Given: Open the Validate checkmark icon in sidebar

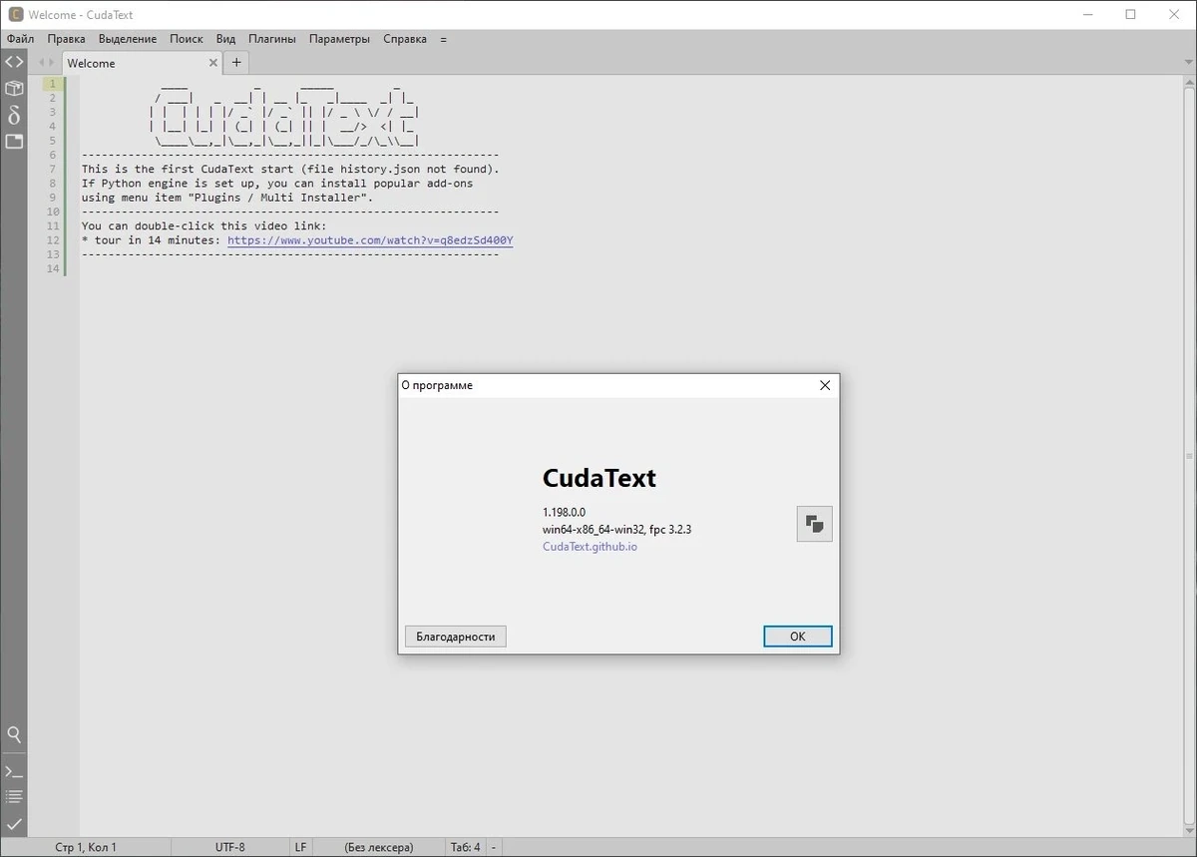Looking at the screenshot, I should click(x=14, y=823).
